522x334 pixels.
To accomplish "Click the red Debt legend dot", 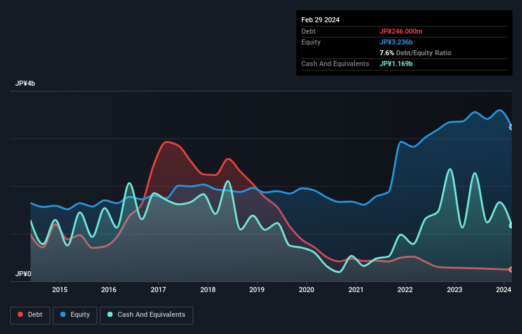I will point(20,314).
